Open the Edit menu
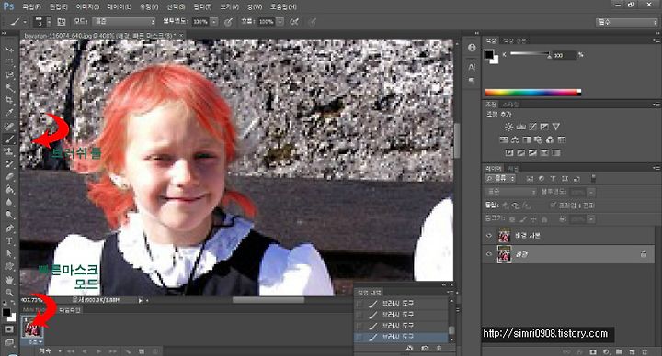Viewport: 662px width, 356px height. [x=58, y=6]
